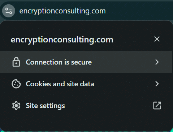Viewport: 173px width, 132px height.
Task: Click the site information tune icon
Action: 9,11
